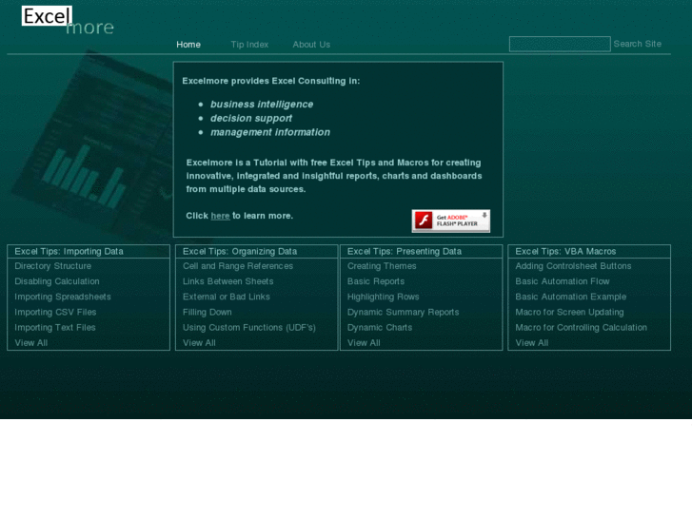Click the Get Adobe Flash Player badge

[x=450, y=221]
